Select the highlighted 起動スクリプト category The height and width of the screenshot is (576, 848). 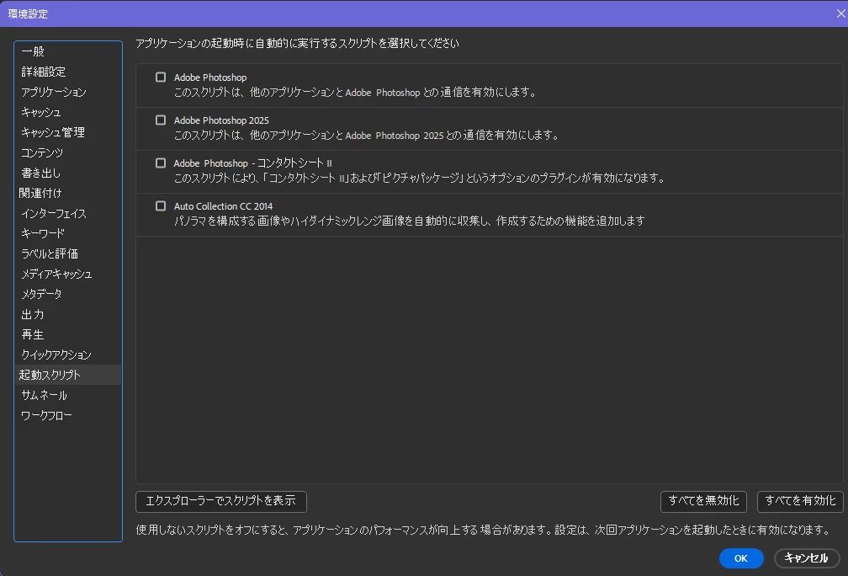(x=68, y=375)
